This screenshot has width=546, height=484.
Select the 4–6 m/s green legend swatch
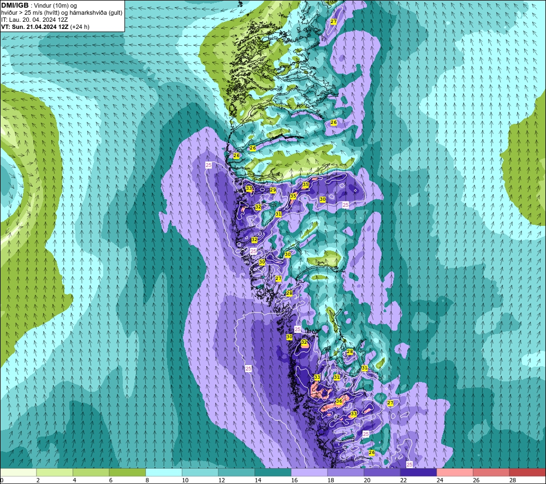click(x=91, y=473)
